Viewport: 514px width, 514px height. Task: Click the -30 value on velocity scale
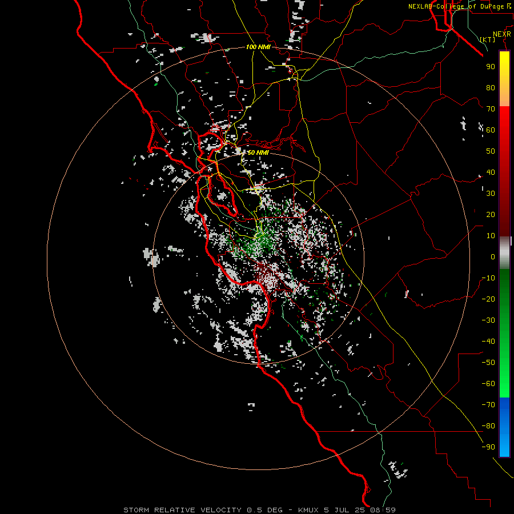point(488,320)
